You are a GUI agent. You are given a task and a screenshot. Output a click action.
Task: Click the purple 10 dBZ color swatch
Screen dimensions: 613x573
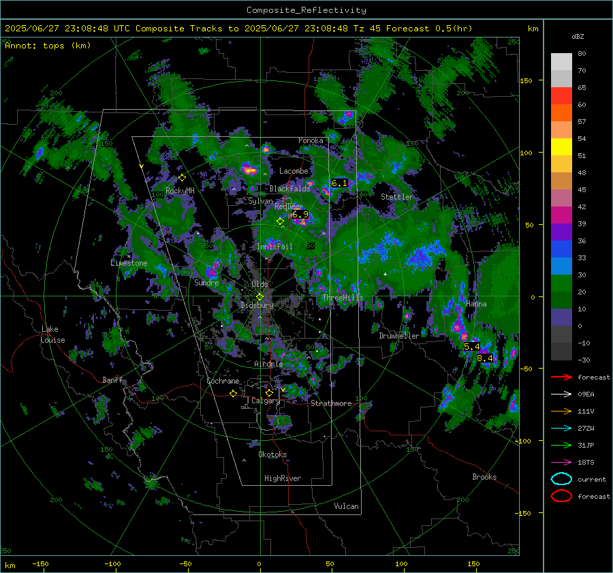pos(561,318)
